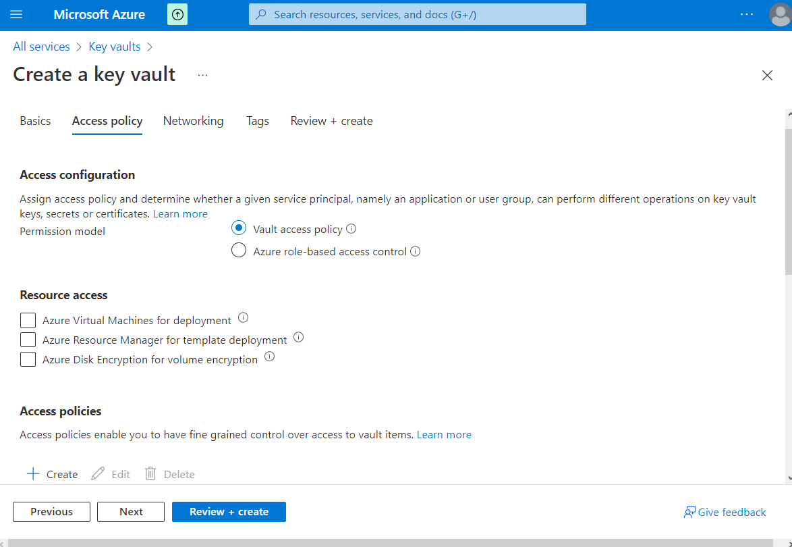
Task: Go to the Tags tab
Action: [x=258, y=121]
